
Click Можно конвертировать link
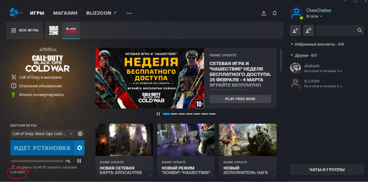point(41,94)
